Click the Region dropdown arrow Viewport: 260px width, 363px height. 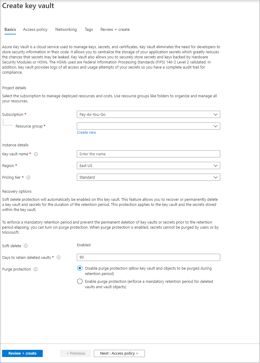pyautogui.click(x=216, y=165)
